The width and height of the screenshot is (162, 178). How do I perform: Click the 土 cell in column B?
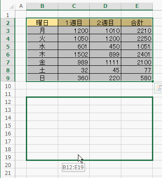pyautogui.click(x=42, y=70)
